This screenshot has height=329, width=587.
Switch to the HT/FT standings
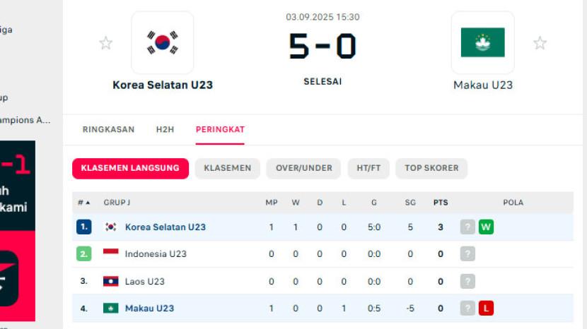coord(368,168)
